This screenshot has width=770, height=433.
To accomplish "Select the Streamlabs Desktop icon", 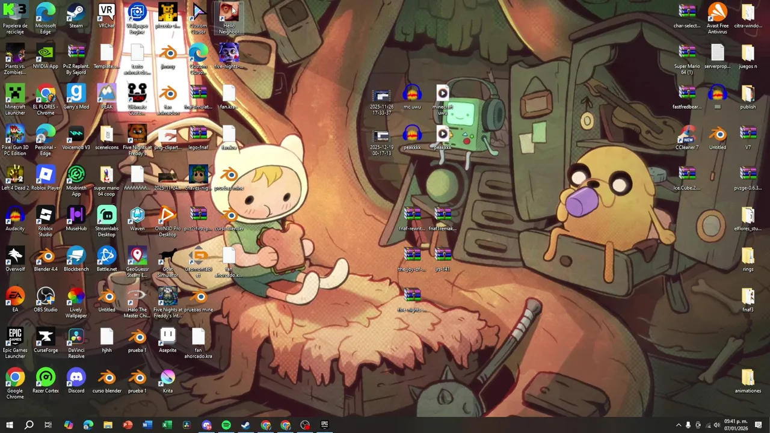I will pos(106,221).
